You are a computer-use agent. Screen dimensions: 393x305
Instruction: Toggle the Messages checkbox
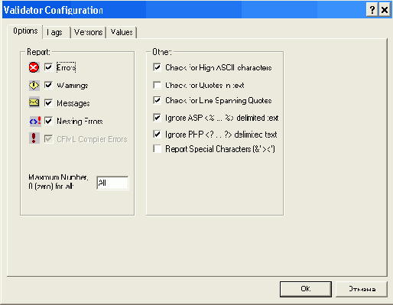click(x=48, y=103)
